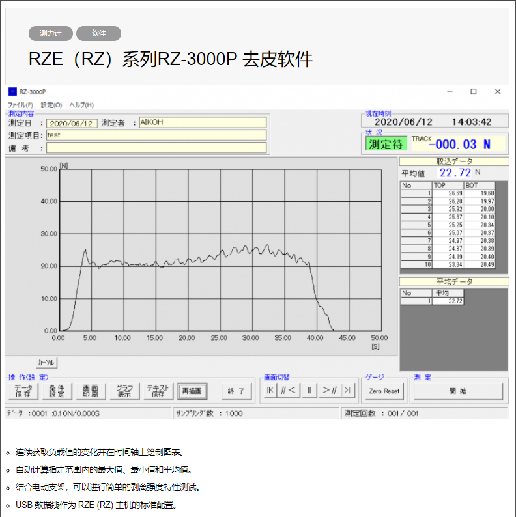Click the 画面印刷 print screen button

tap(91, 391)
